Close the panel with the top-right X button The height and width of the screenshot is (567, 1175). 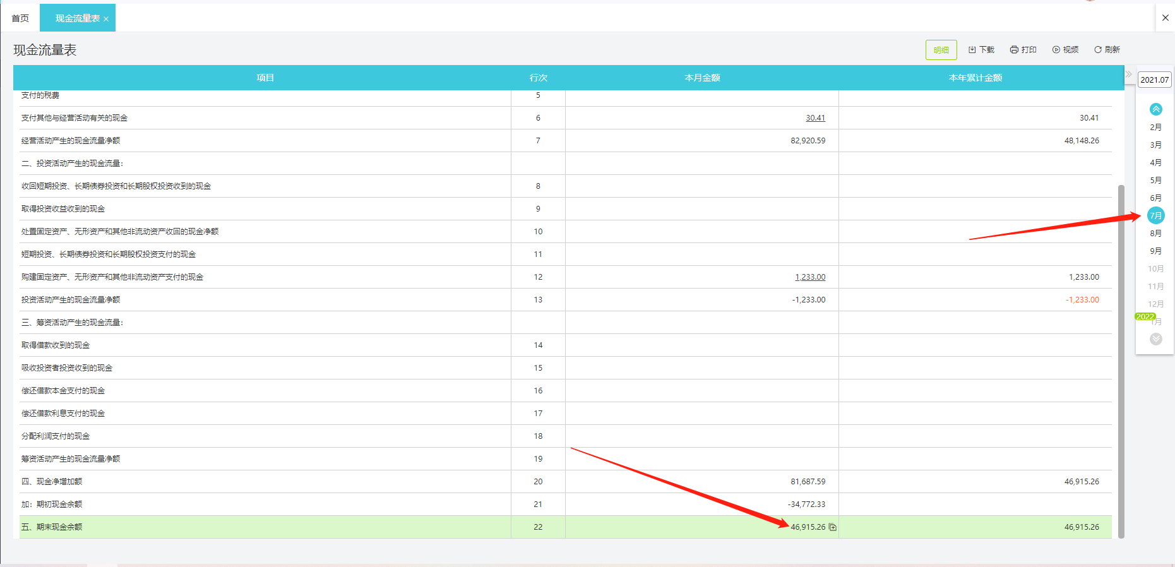point(1166,18)
